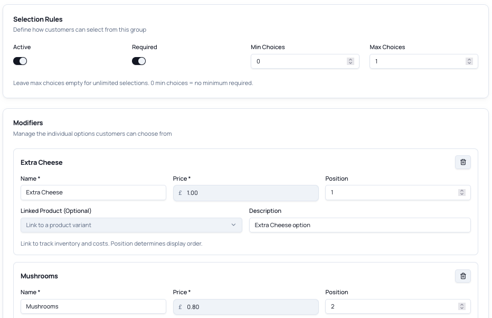
Task: Edit the Mushrooms Price field
Action: pos(248,306)
